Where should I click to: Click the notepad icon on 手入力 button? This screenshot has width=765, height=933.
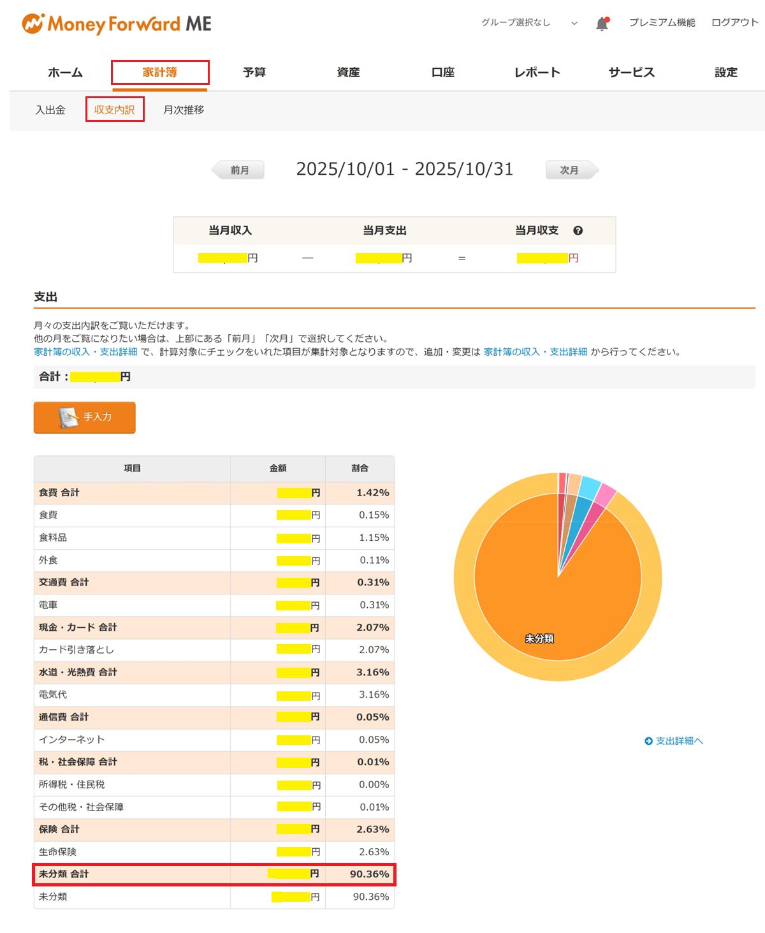tap(68, 418)
